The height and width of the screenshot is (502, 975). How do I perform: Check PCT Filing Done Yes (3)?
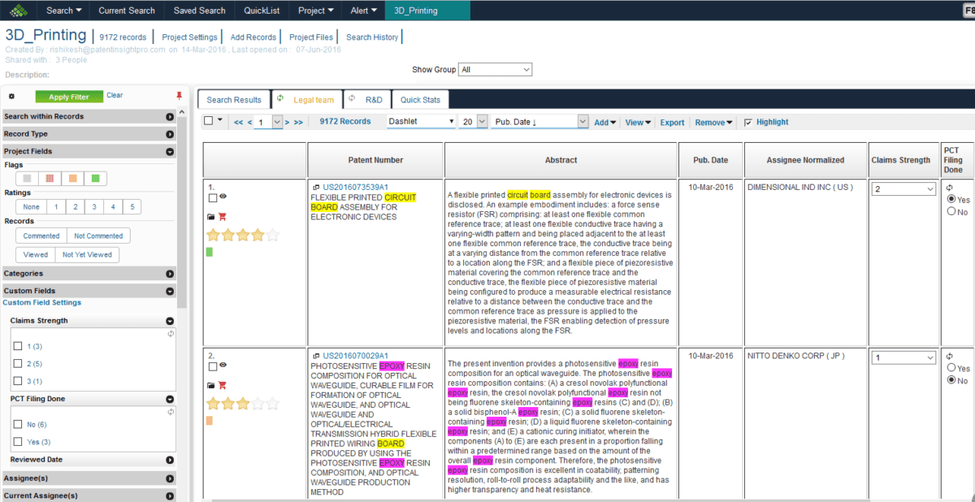click(x=18, y=442)
